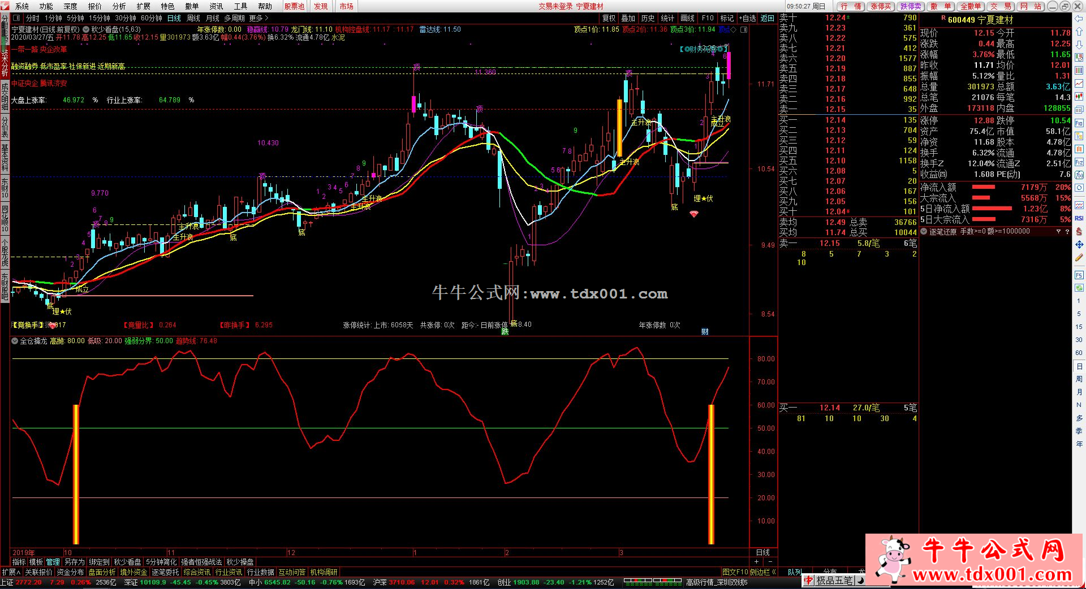Open the 机构调研 bottom tab
Screen dimensions: 1086x589
coord(324,572)
